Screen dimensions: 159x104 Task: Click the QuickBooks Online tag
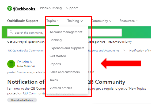(x=22, y=100)
